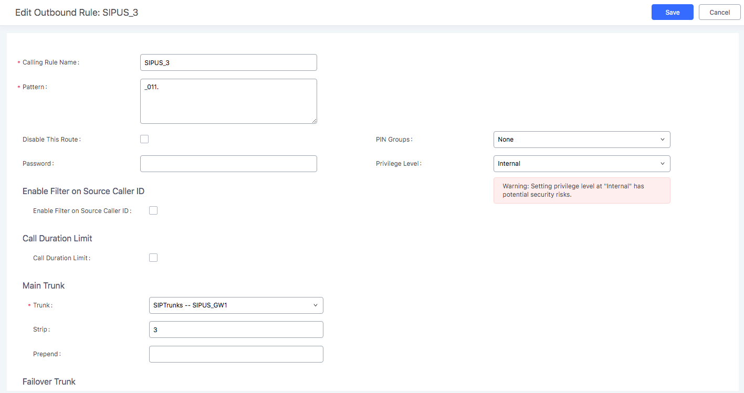
Task: Click the 'Strip' field label
Action: 41,330
